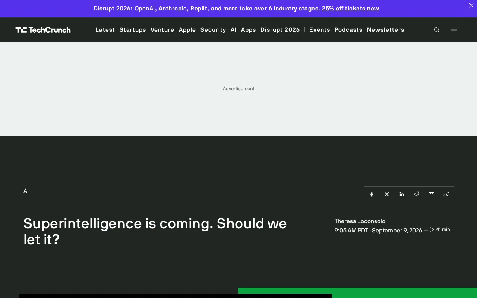Dismiss the Disrupt 2026 promo banner
The image size is (477, 298).
(x=471, y=5)
